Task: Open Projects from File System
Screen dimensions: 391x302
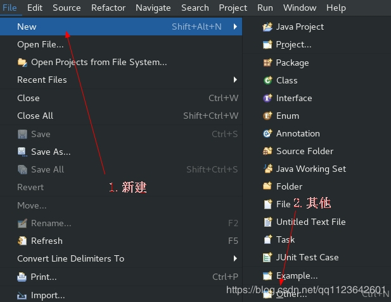Action: pyautogui.click(x=99, y=62)
